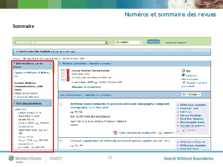Viewport: 223px width, 167px height.
Task: Click the 'Revues' breadcrumb link
Action: [x=17, y=58]
